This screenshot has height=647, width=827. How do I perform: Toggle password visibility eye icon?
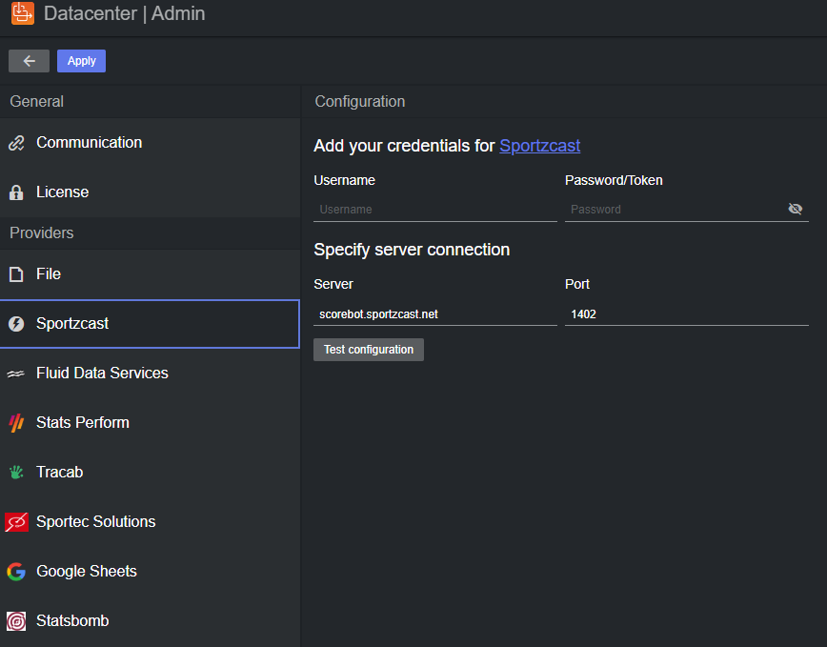click(x=796, y=209)
